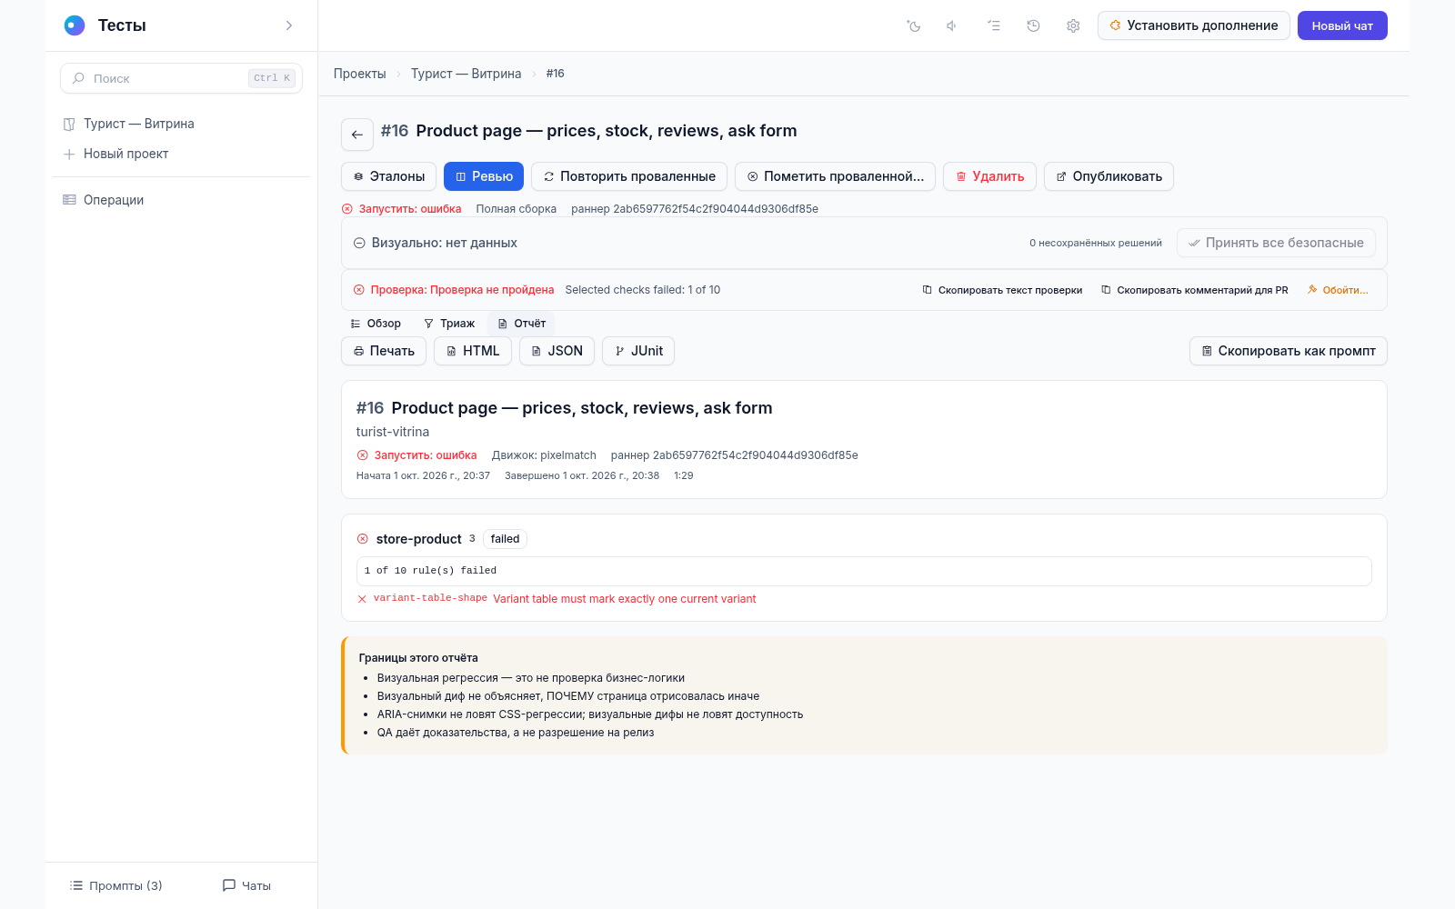Export report as JUnit
Viewport: 1455px width, 909px height.
tap(638, 351)
